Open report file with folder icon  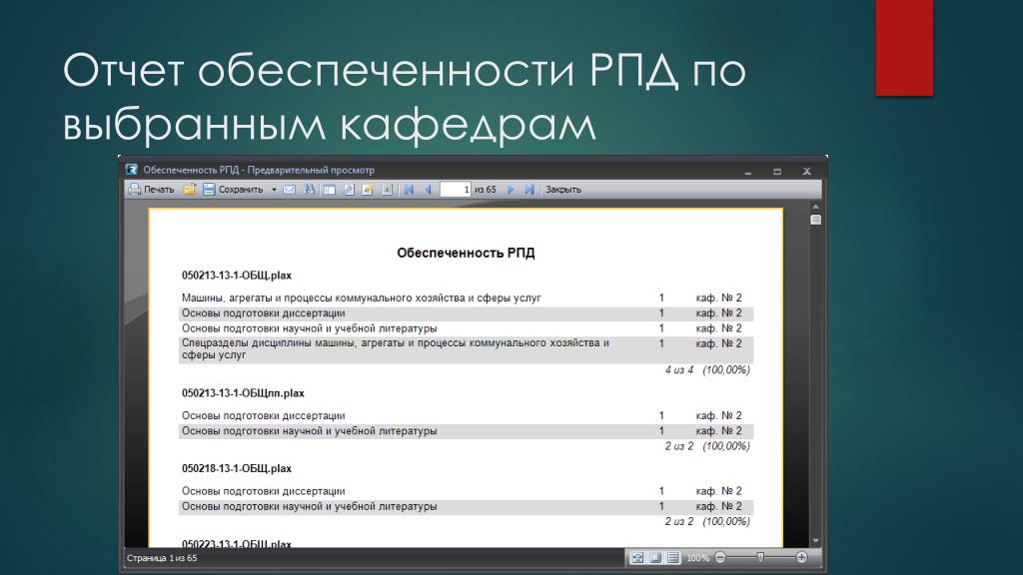coord(189,190)
